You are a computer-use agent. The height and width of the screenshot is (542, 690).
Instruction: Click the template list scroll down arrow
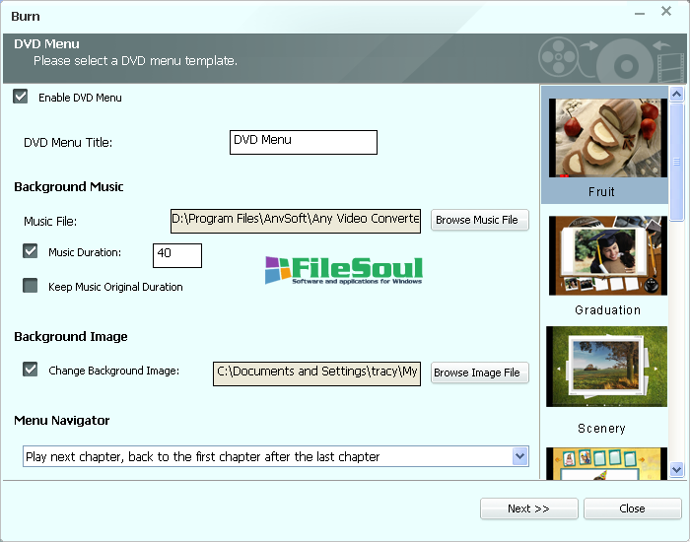(x=677, y=470)
